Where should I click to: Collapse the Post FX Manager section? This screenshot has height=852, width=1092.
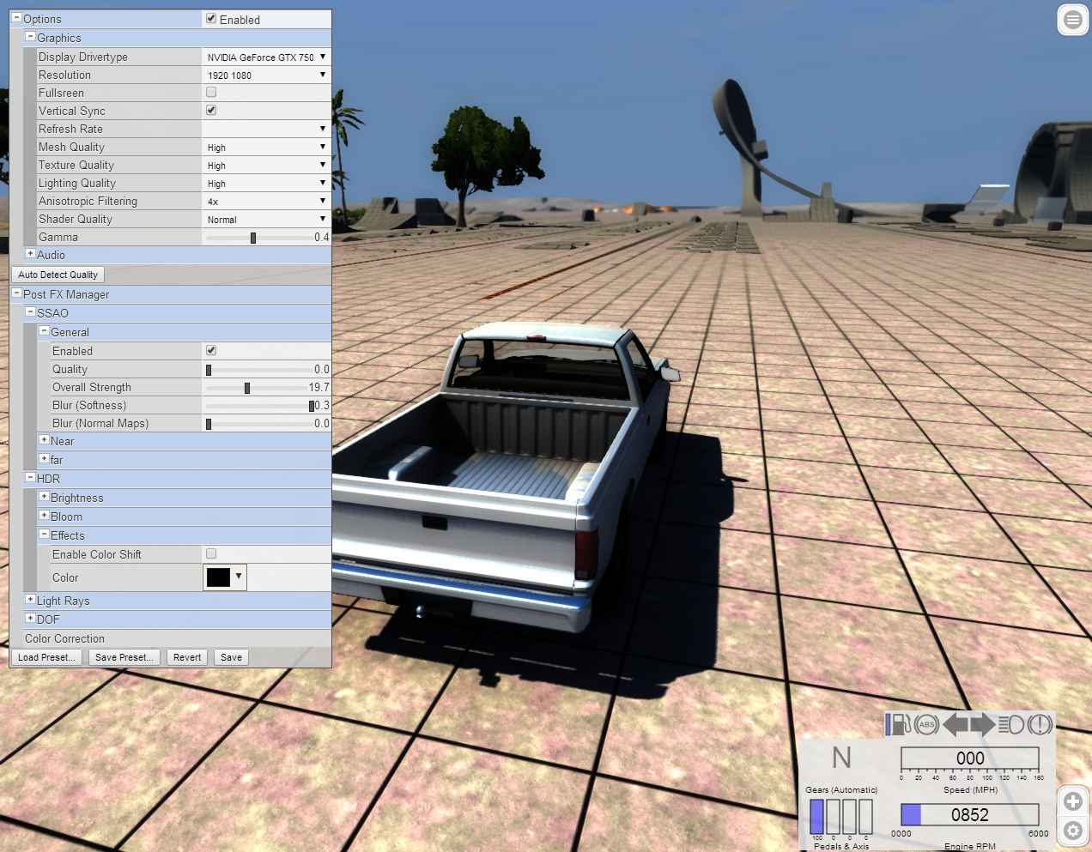(x=16, y=293)
